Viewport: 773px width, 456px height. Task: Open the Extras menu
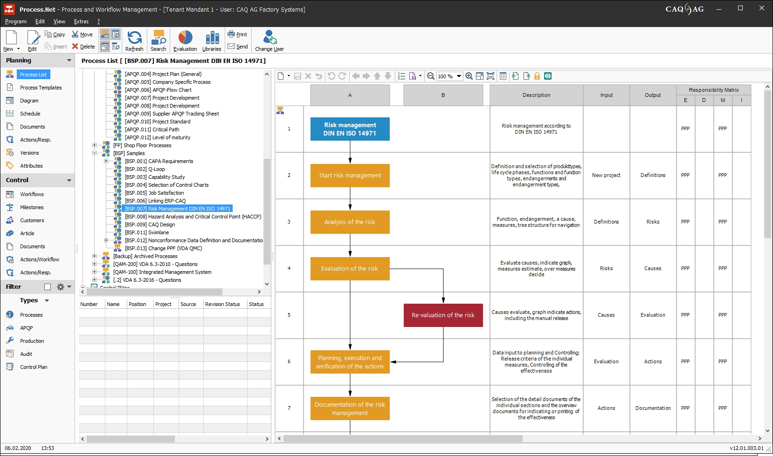pyautogui.click(x=81, y=21)
